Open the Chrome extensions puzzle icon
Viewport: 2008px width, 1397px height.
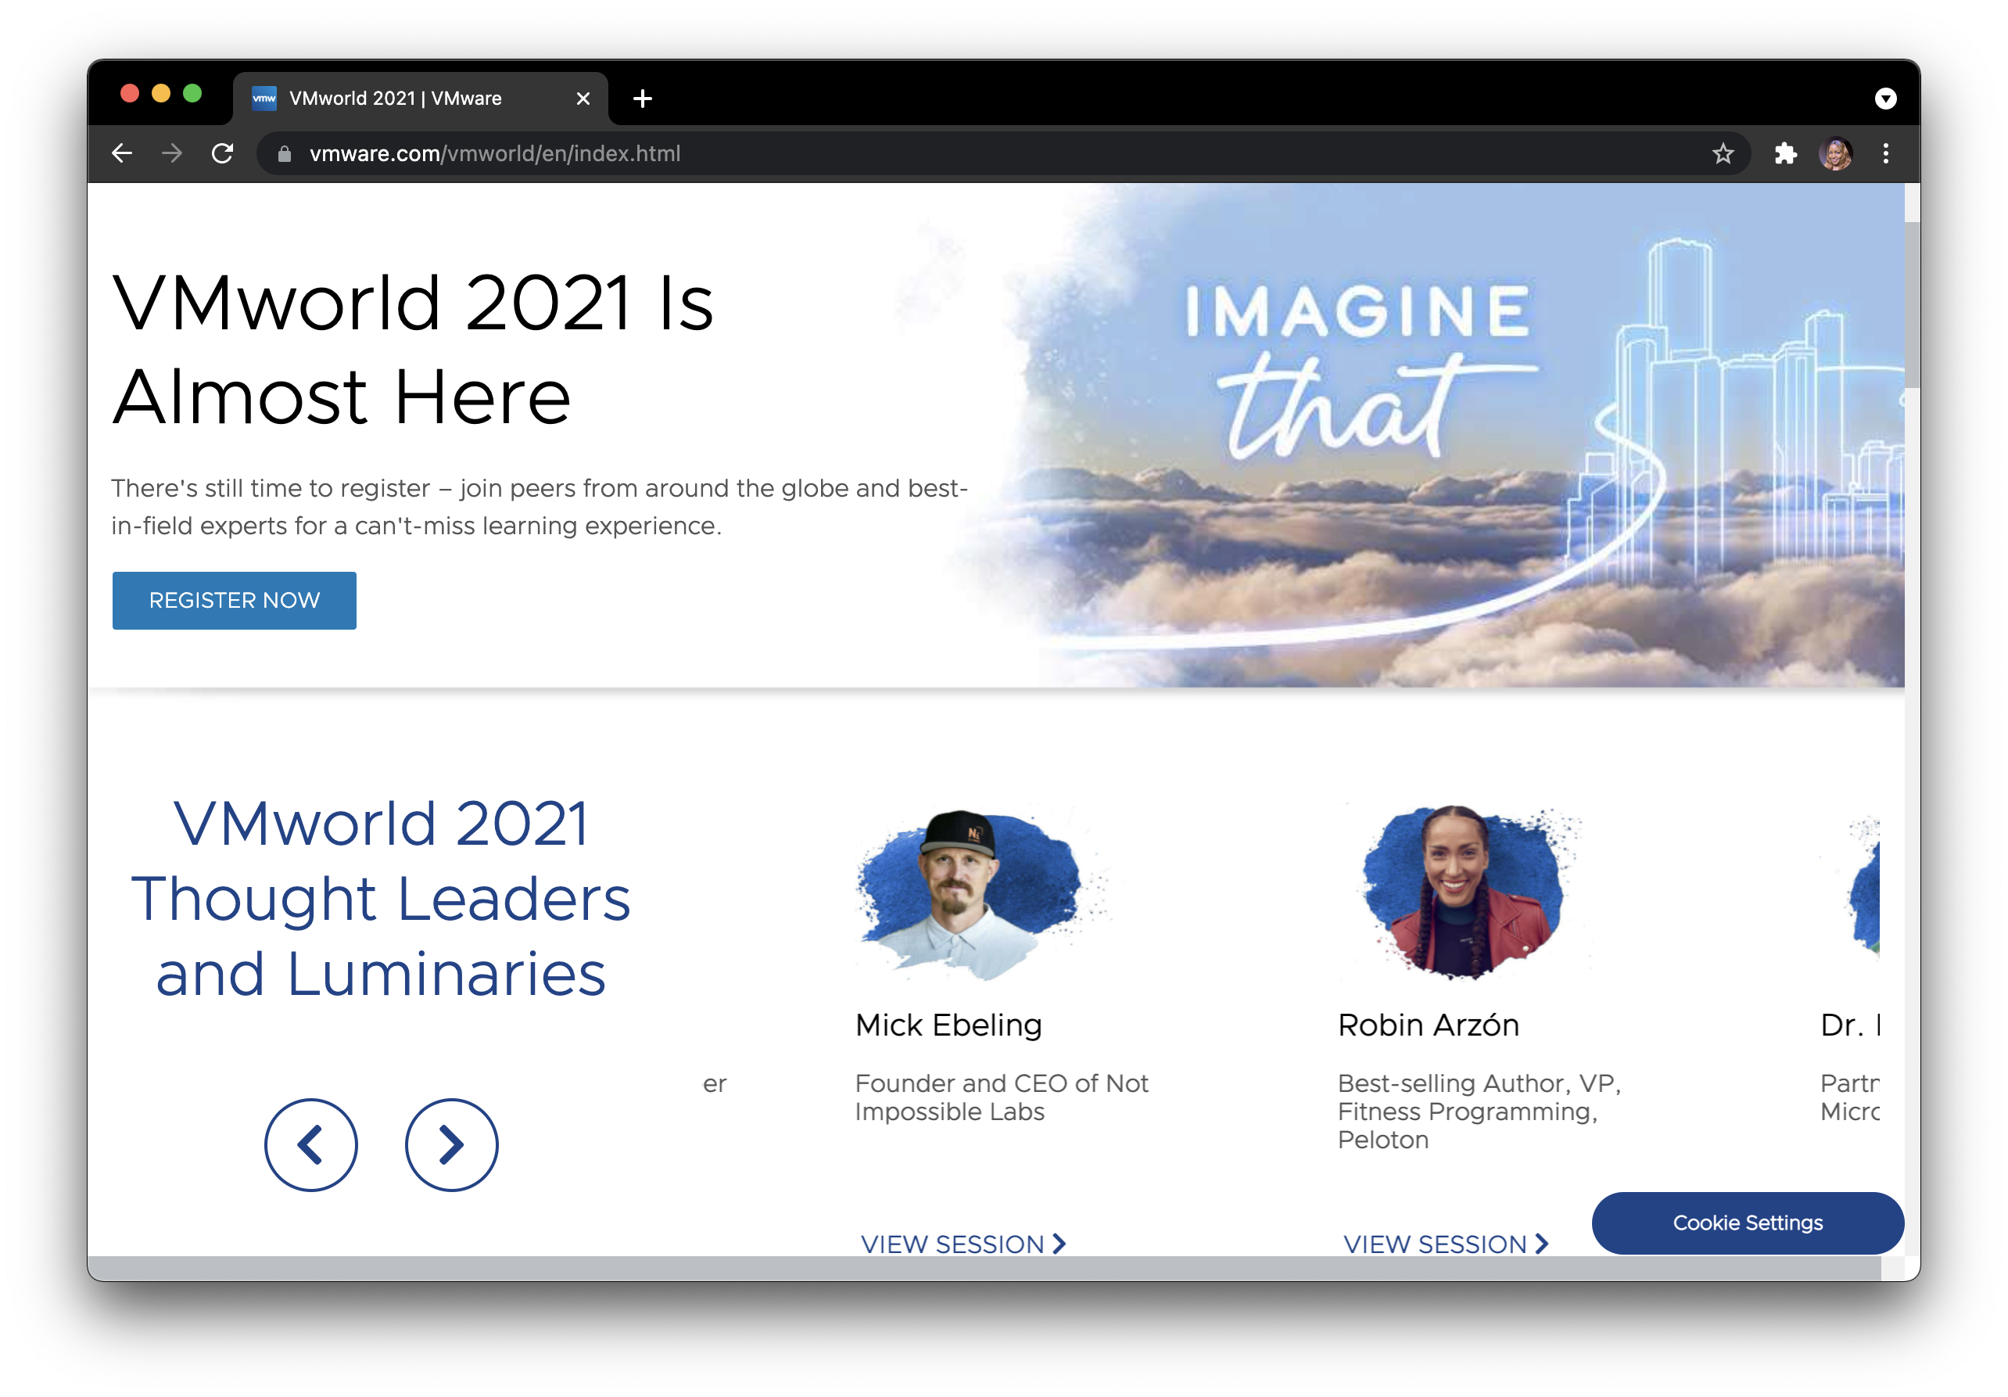tap(1785, 154)
